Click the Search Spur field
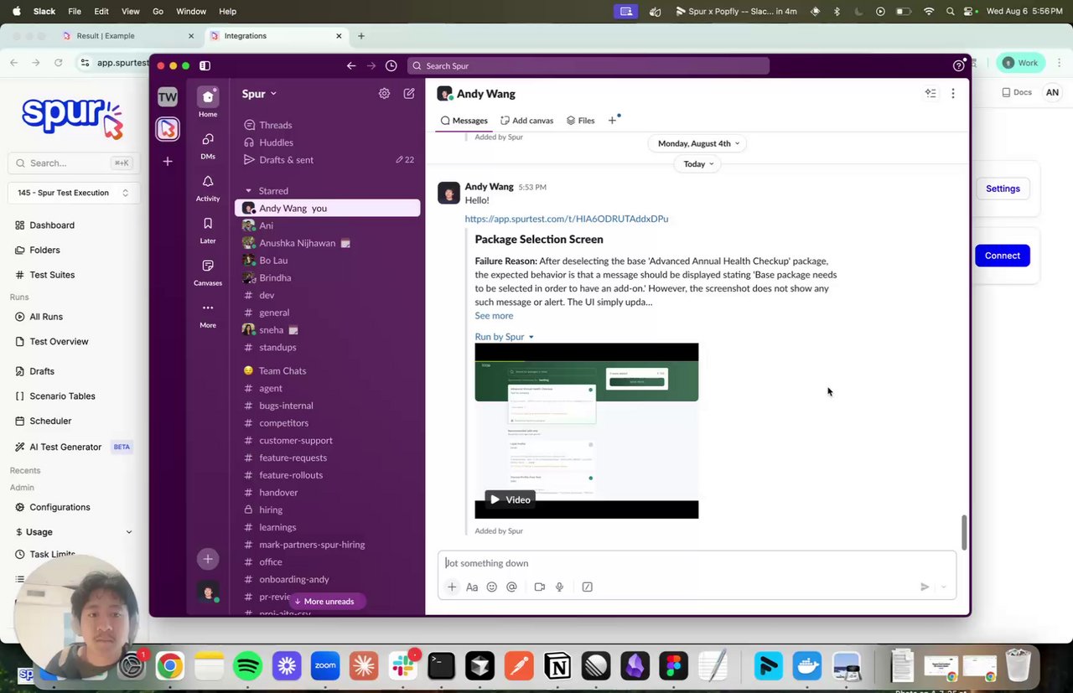 [x=588, y=66]
